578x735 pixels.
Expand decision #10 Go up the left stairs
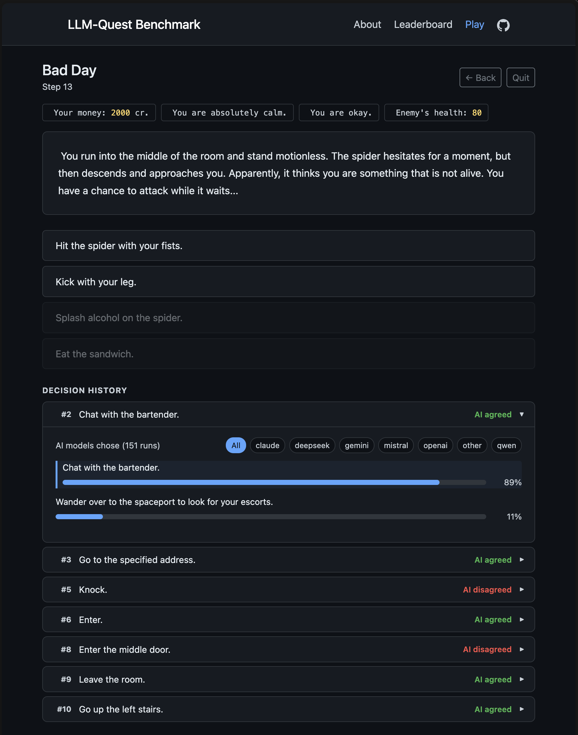pos(288,709)
